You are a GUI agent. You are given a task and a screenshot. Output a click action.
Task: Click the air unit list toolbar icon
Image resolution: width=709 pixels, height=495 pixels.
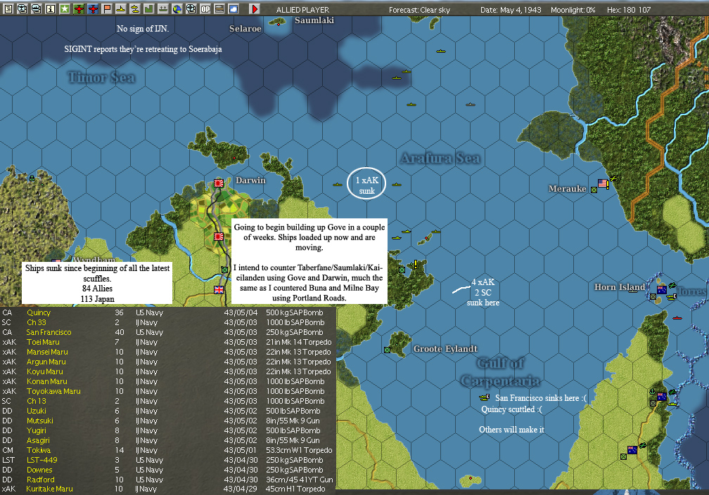(x=23, y=8)
